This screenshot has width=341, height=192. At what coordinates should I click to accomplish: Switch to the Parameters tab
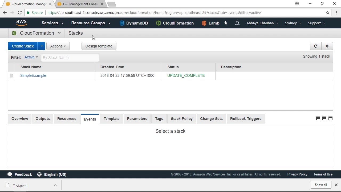click(x=137, y=119)
